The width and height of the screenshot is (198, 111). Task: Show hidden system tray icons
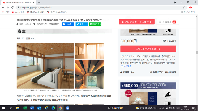160,108
